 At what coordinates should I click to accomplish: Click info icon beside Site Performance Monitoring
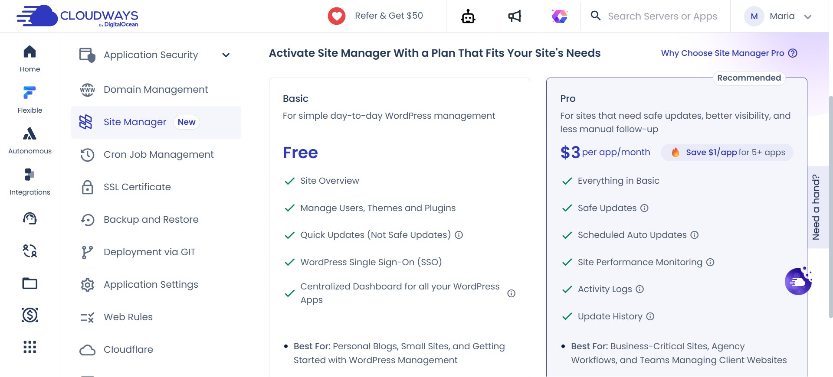710,262
